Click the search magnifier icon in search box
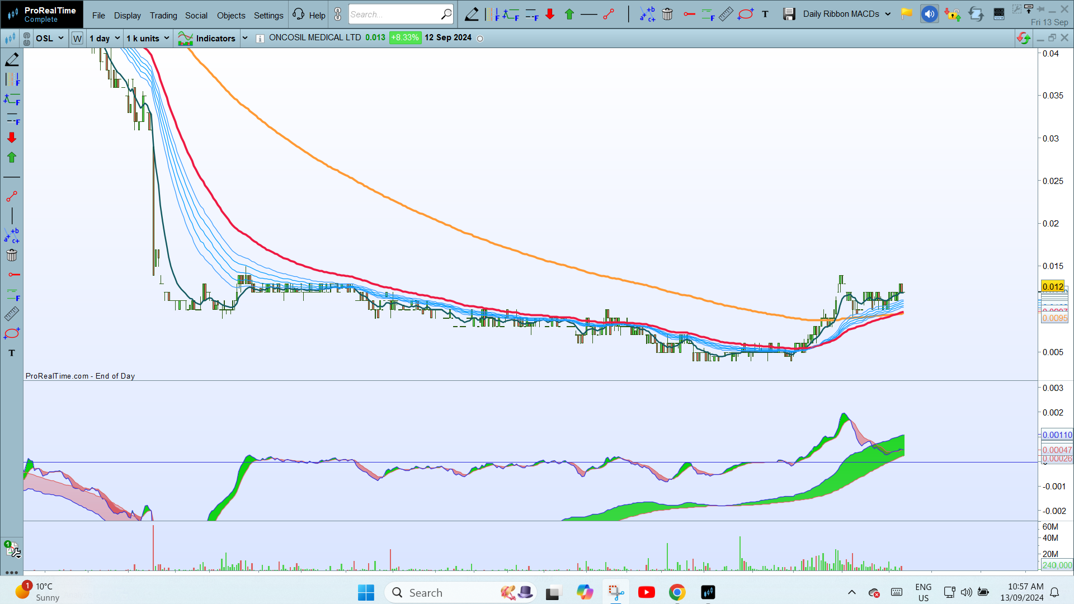This screenshot has width=1074, height=604. [x=446, y=14]
